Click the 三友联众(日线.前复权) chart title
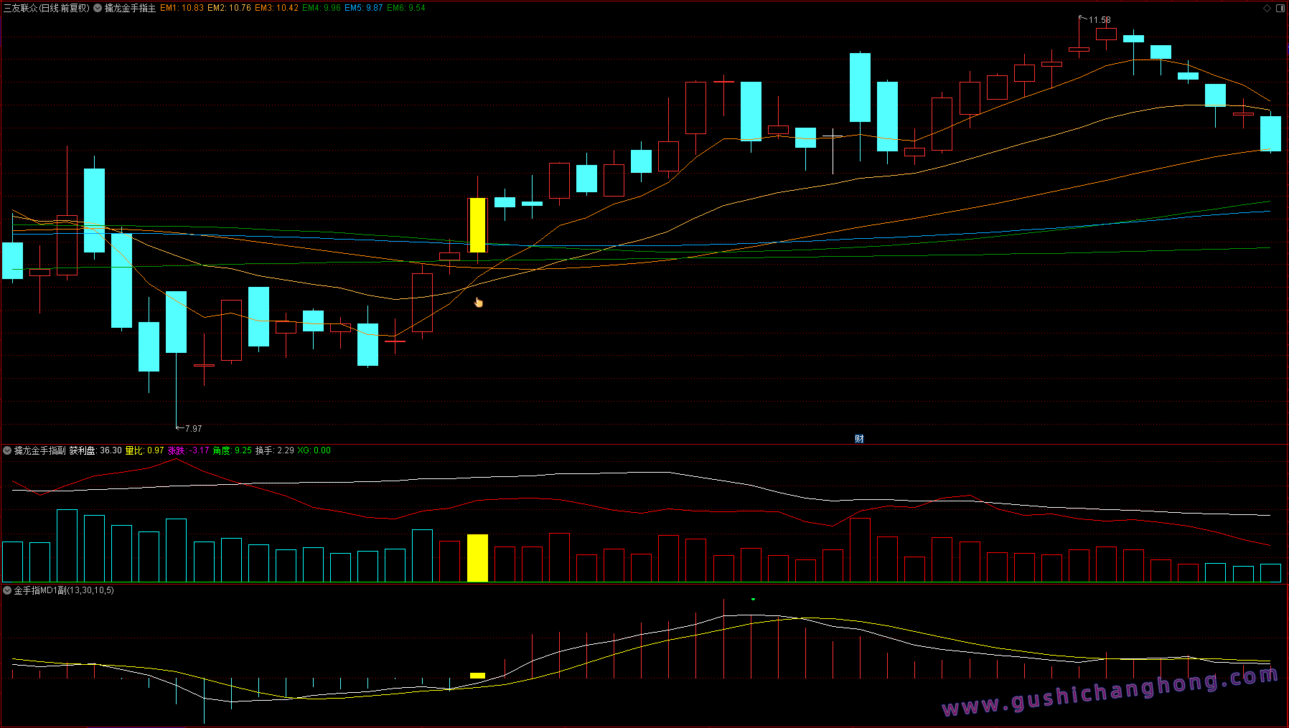1289x728 pixels. [47, 8]
